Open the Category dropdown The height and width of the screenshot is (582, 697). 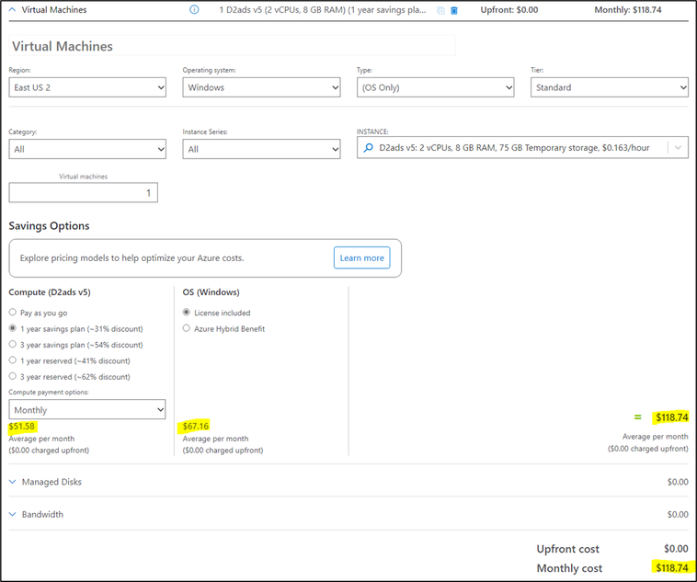87,149
